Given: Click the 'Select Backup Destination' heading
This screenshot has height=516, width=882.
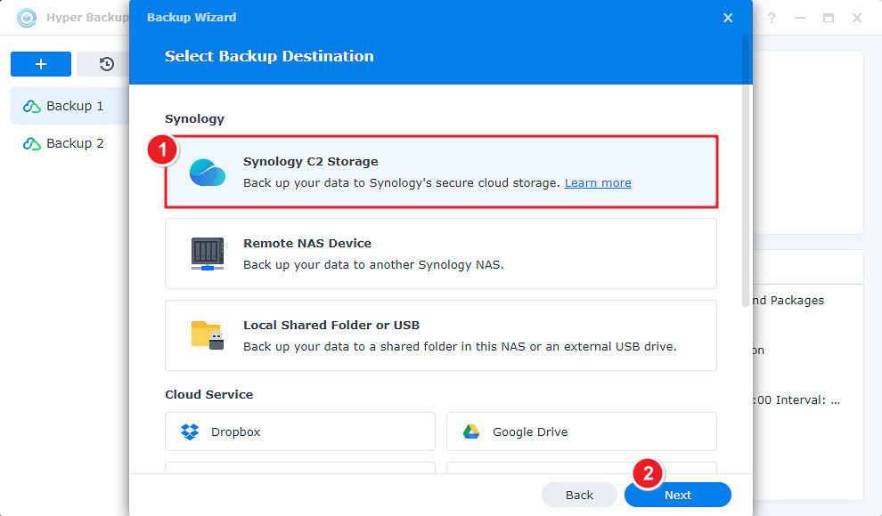Looking at the screenshot, I should tap(269, 56).
